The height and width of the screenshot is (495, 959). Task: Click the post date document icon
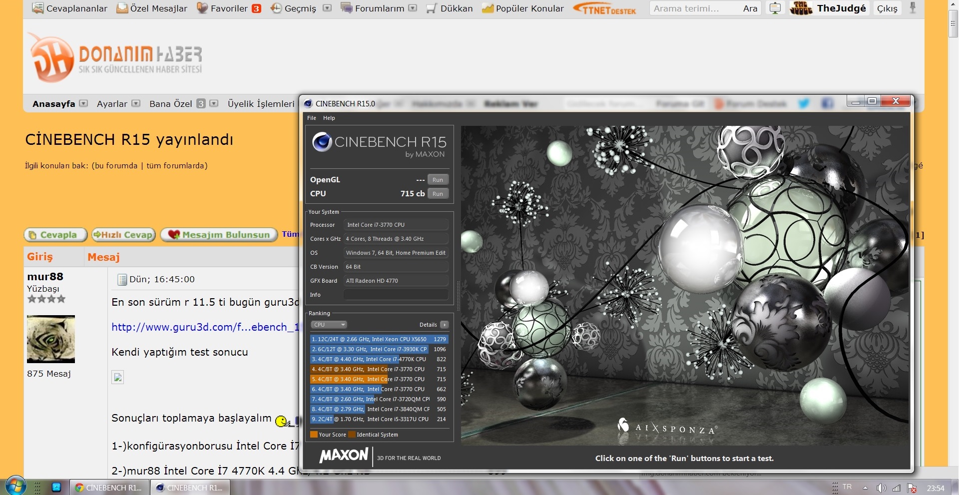122,279
